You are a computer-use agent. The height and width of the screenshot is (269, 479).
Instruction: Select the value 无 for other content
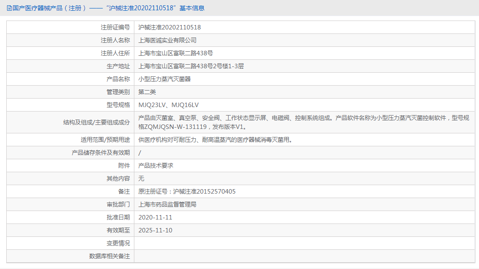[141, 178]
